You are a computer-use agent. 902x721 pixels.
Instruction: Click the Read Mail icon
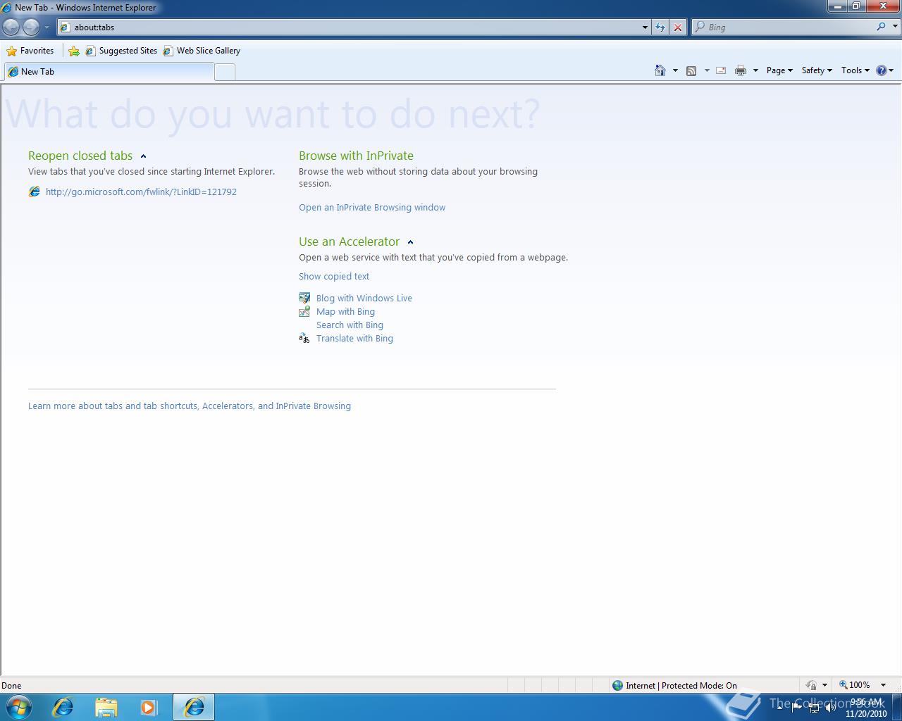click(721, 70)
